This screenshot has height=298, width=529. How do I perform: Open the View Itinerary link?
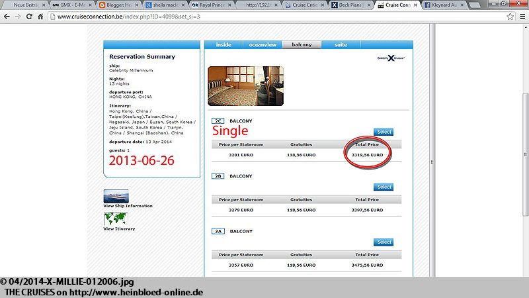coord(119,228)
